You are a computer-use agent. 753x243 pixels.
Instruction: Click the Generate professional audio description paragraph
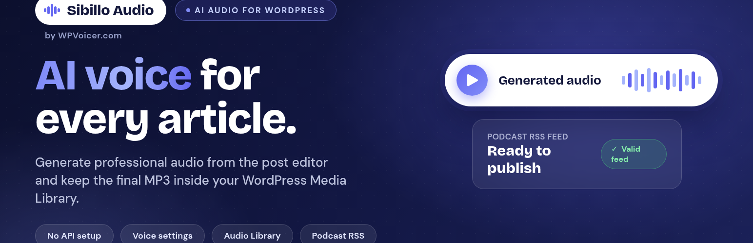[x=191, y=180]
